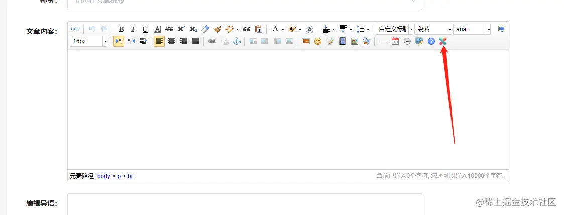Switch to HTML source view

click(x=75, y=29)
